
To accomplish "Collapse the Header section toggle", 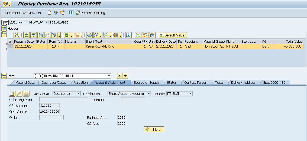I will coord(4,28).
